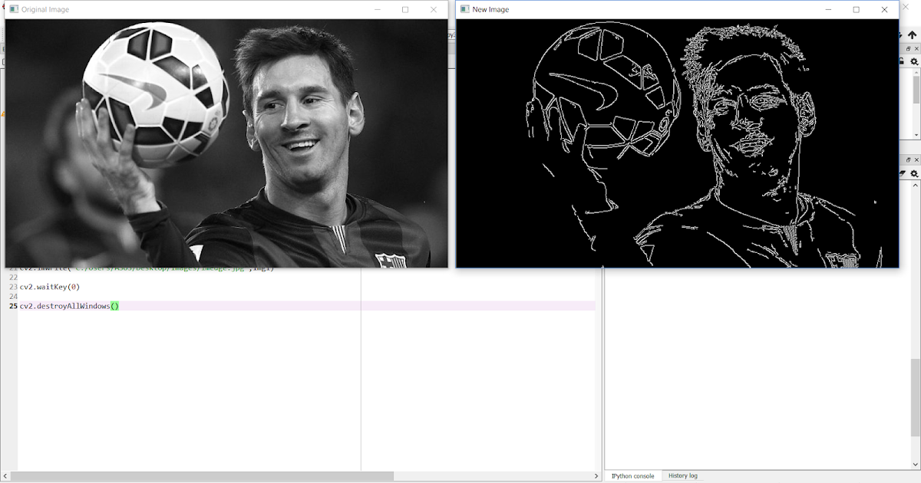Undock the upper right Spyder pane
921x483 pixels.
coord(907,47)
